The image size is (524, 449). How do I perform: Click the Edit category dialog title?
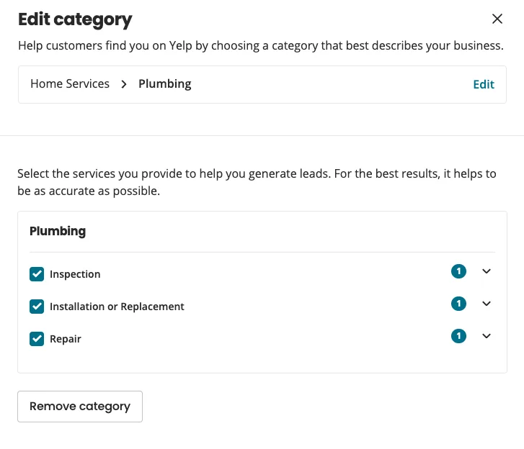point(75,19)
